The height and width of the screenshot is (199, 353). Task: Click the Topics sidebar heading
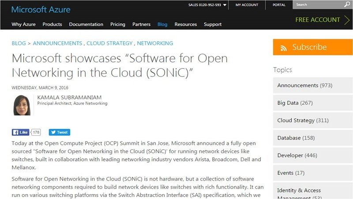282,70
